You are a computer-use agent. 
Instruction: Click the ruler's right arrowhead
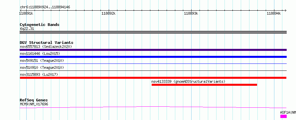pos(285,11)
